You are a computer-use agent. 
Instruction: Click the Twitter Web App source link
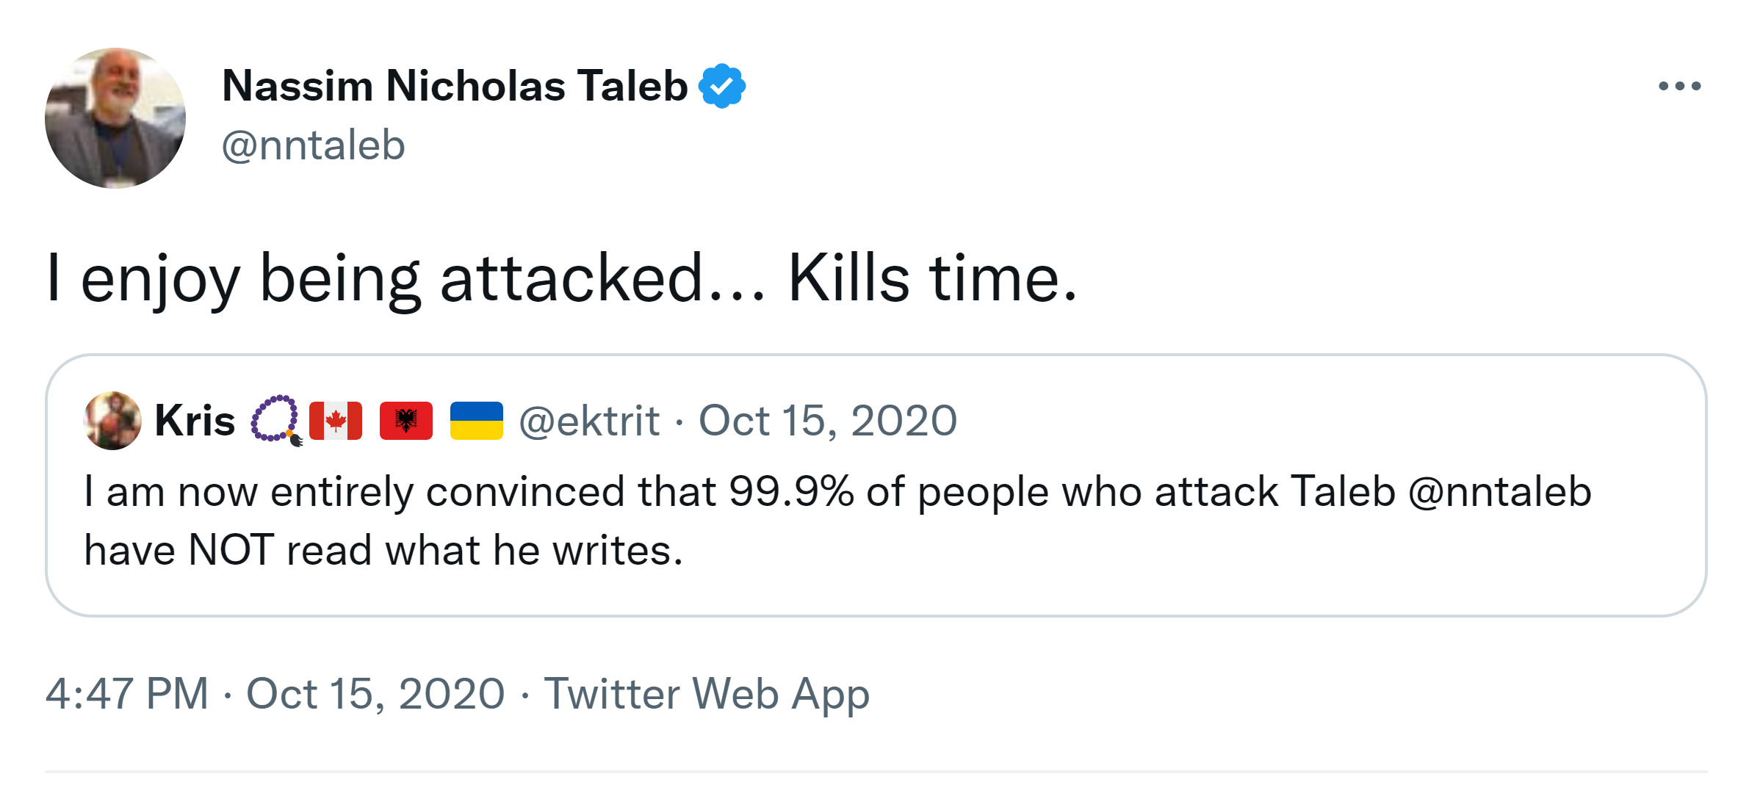[707, 694]
